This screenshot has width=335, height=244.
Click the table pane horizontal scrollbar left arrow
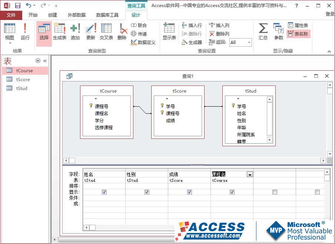click(66, 160)
